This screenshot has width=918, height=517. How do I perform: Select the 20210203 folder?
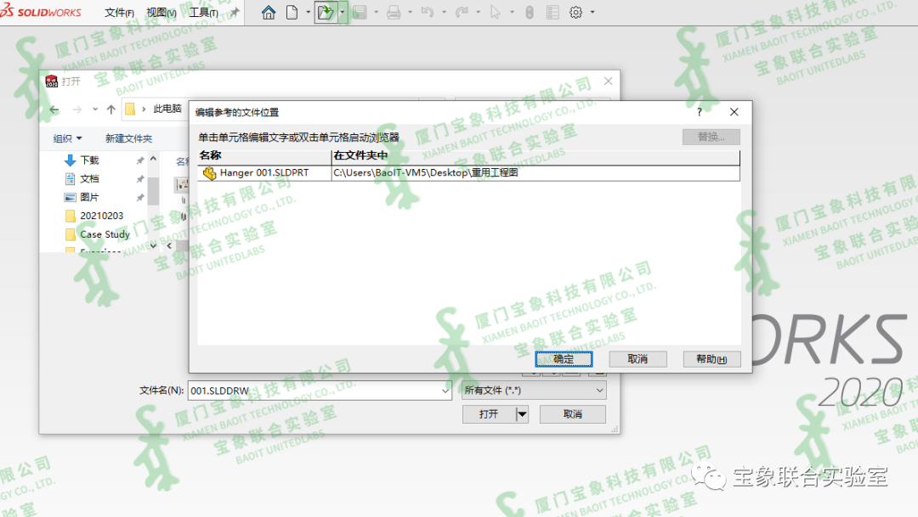(102, 216)
